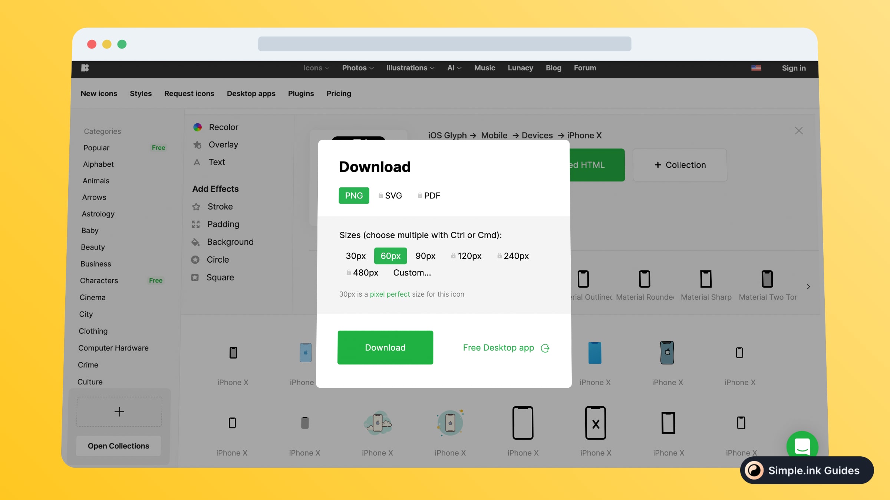Add the Stroke effect
This screenshot has width=890, height=500.
pos(212,207)
